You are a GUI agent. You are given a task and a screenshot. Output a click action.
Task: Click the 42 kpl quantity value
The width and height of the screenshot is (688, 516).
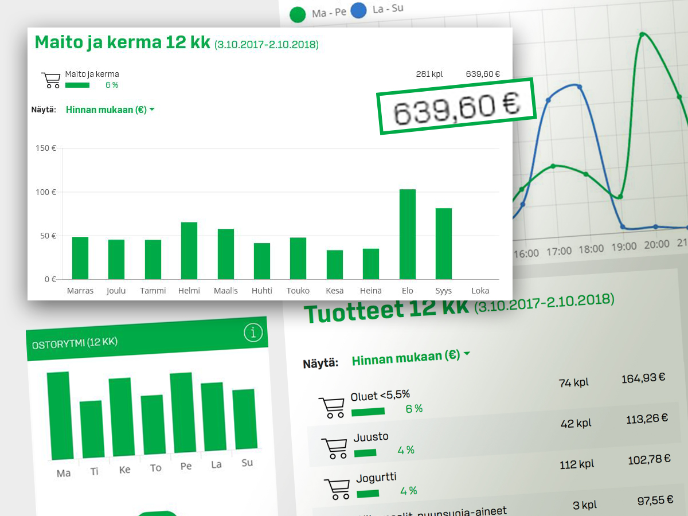[x=576, y=424]
